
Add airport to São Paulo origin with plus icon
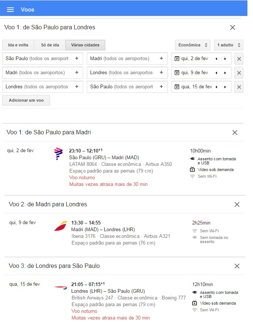pos(77,58)
